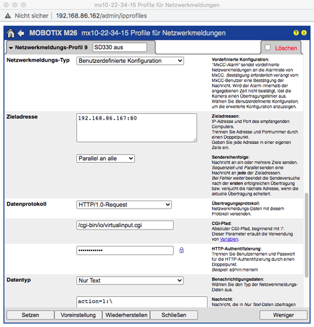This screenshot has width=314, height=327.
Task: Click the browser address bar URL
Action: coord(101,16)
